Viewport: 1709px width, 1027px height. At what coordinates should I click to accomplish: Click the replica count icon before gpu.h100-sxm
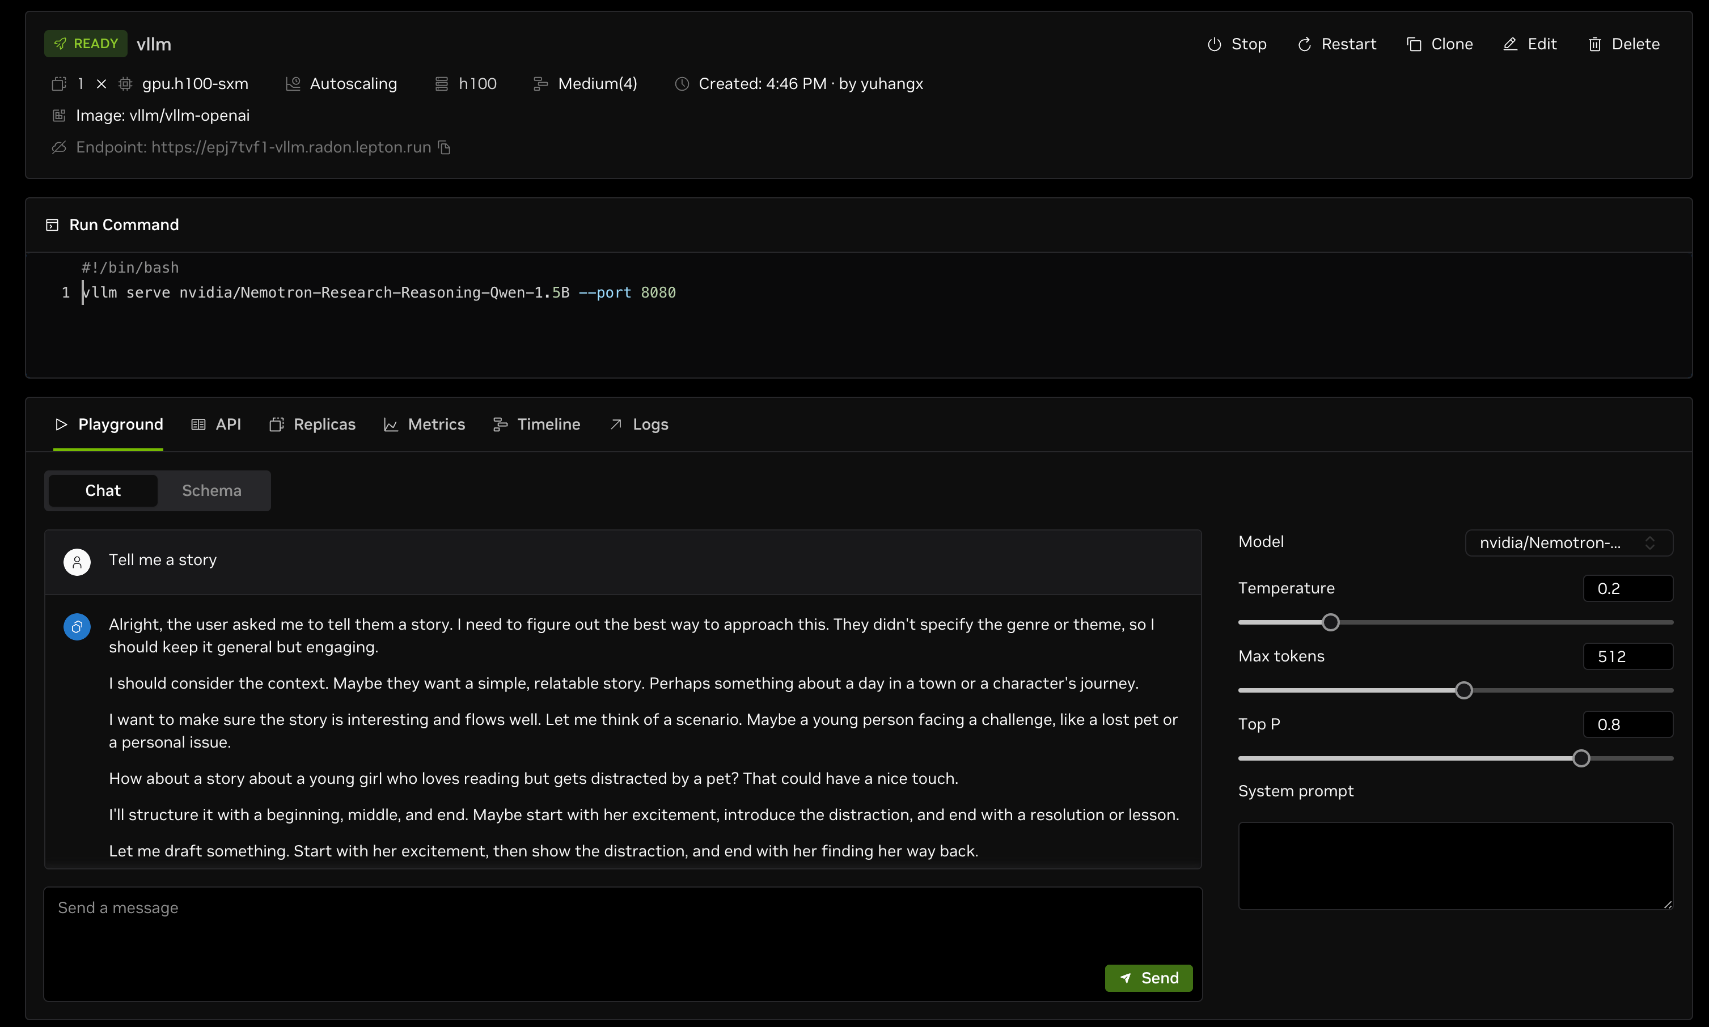[x=59, y=84]
